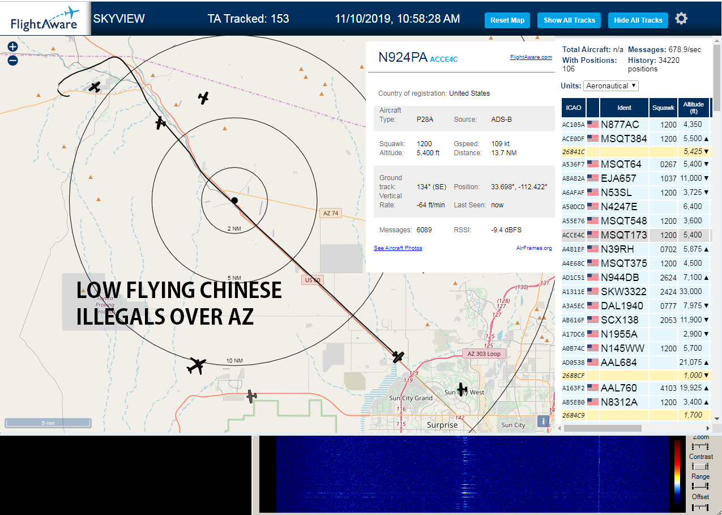Click the waterfall color scale bar
Image resolution: width=722 pixels, height=515 pixels.
tap(677, 471)
